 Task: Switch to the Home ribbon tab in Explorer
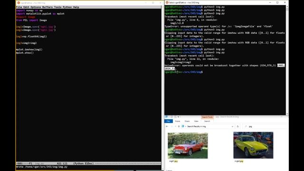point(177,121)
